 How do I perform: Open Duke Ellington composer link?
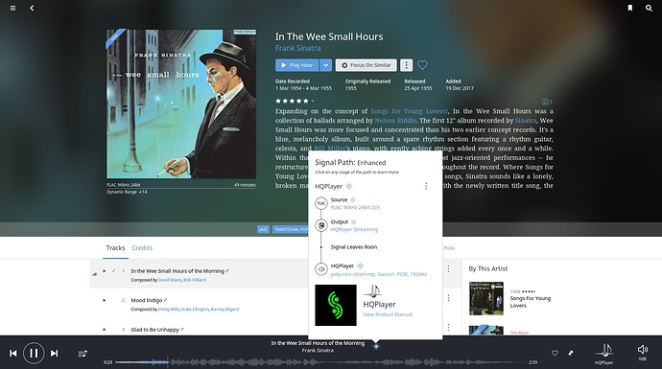pyautogui.click(x=195, y=310)
